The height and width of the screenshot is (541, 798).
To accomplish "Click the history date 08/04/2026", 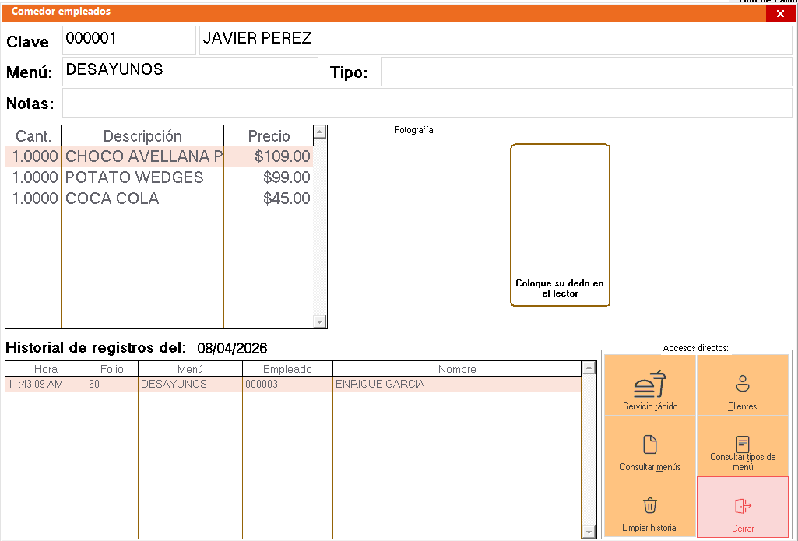I will (x=232, y=348).
